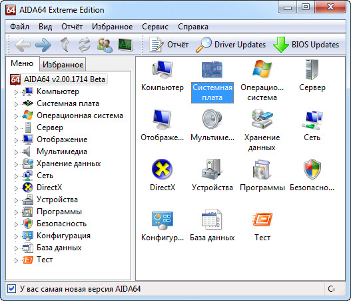Expand the Хранение данных tree node
The height and width of the screenshot is (301, 351).
click(16, 164)
